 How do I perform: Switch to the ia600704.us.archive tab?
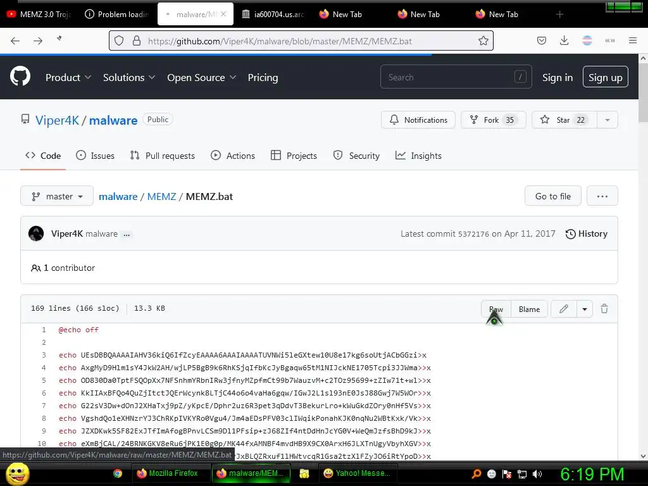(273, 14)
